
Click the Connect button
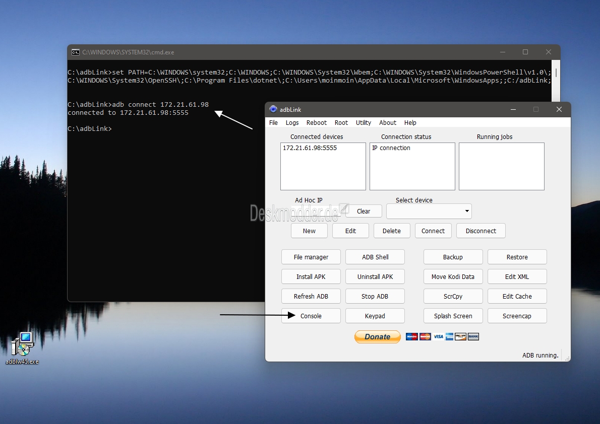433,231
